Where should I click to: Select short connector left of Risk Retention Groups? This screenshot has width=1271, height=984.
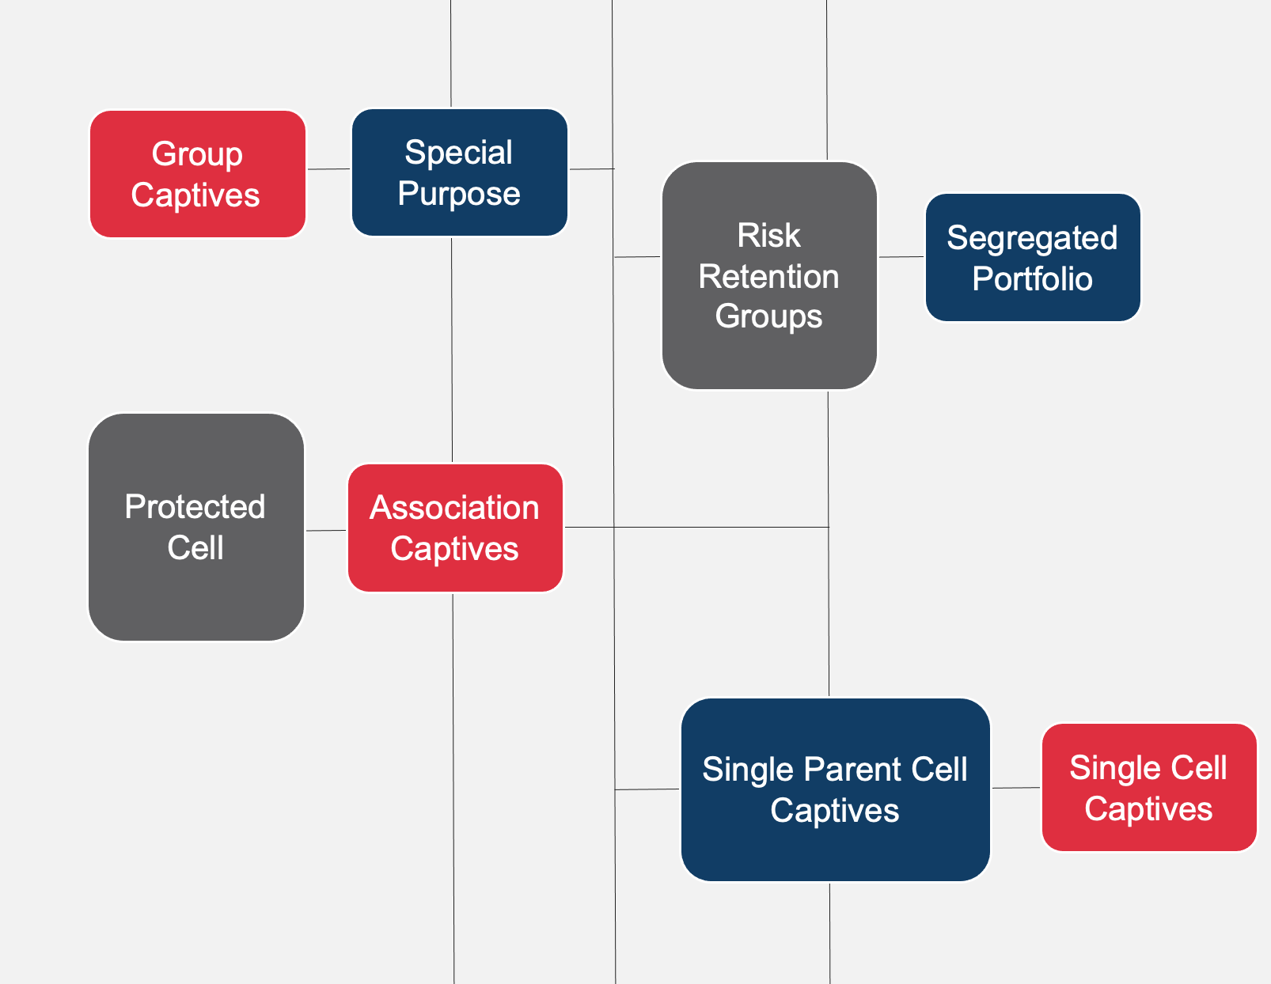click(637, 257)
